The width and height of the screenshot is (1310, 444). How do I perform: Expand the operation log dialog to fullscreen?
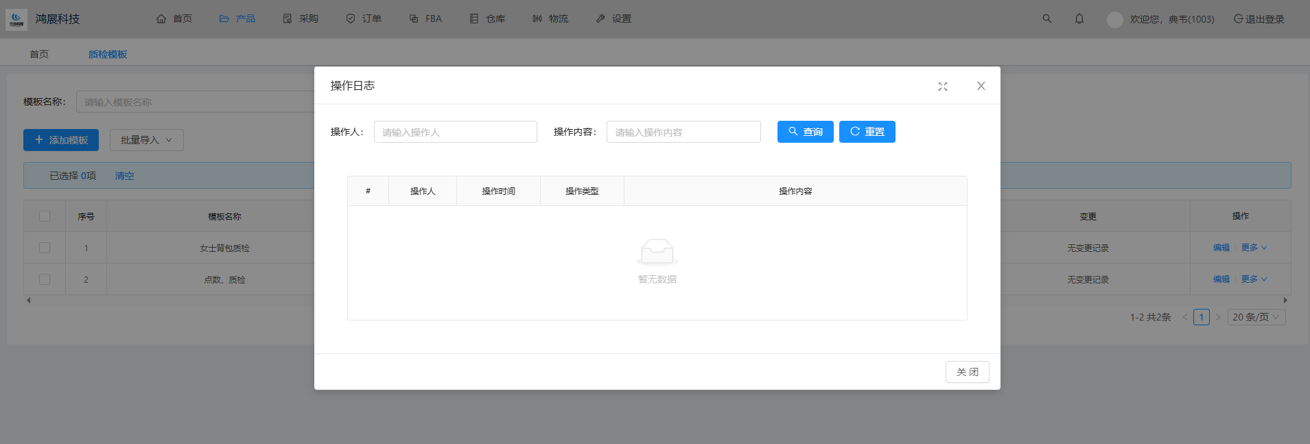[x=943, y=86]
